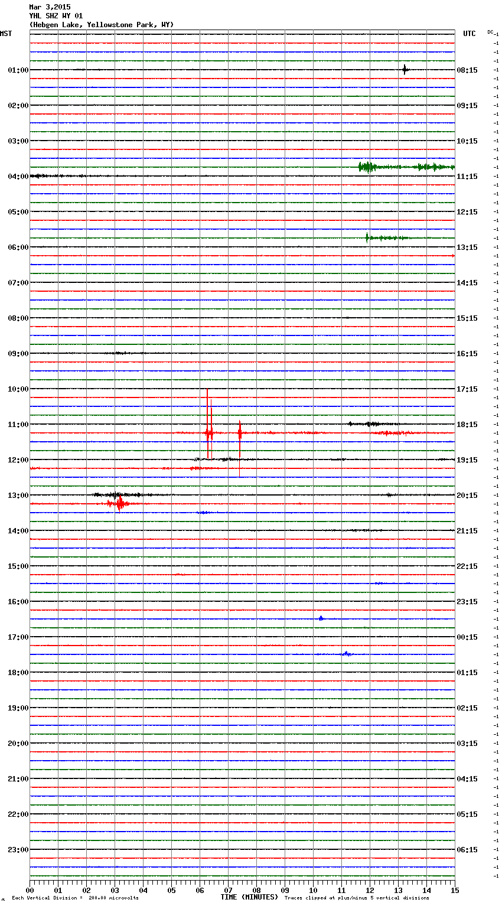Select the 10:00 MST time label
The image size is (502, 906).
point(18,389)
